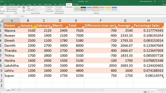The image size is (166, 93).
Task: Open the Difference (mar-jan) filter dropdown
Action: [116, 27]
